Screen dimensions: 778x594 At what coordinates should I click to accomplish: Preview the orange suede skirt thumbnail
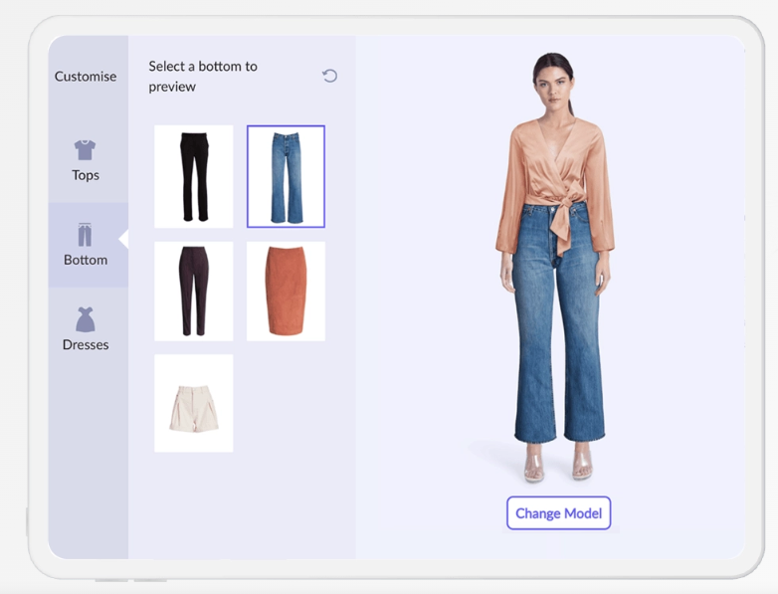pos(286,292)
